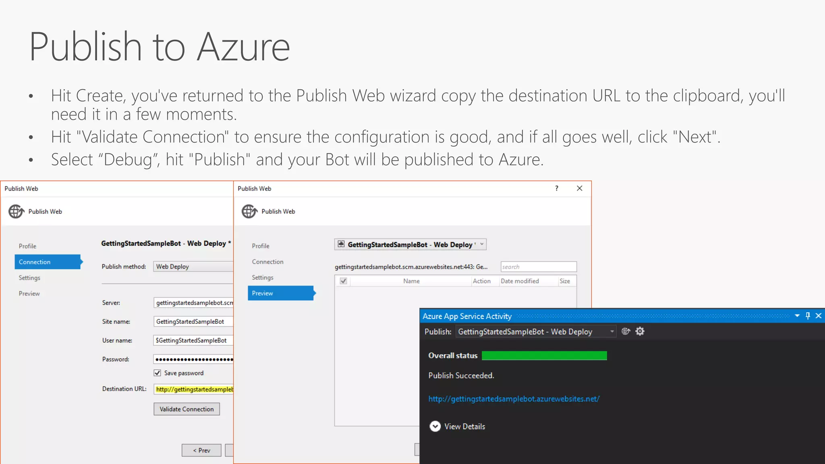Image resolution: width=825 pixels, height=464 pixels.
Task: Open the gettingstartedsamplebot.azurewebsites.net link
Action: click(x=514, y=399)
